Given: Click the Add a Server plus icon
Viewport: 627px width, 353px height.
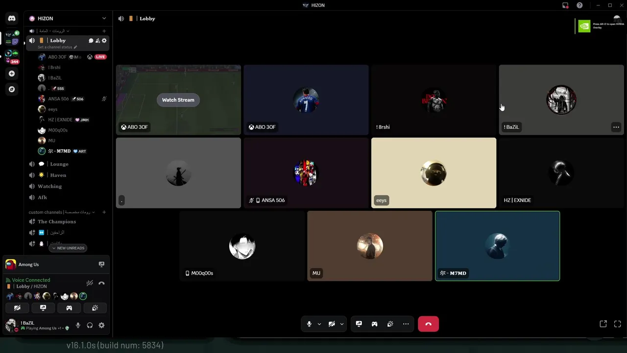Looking at the screenshot, I should pos(12,74).
